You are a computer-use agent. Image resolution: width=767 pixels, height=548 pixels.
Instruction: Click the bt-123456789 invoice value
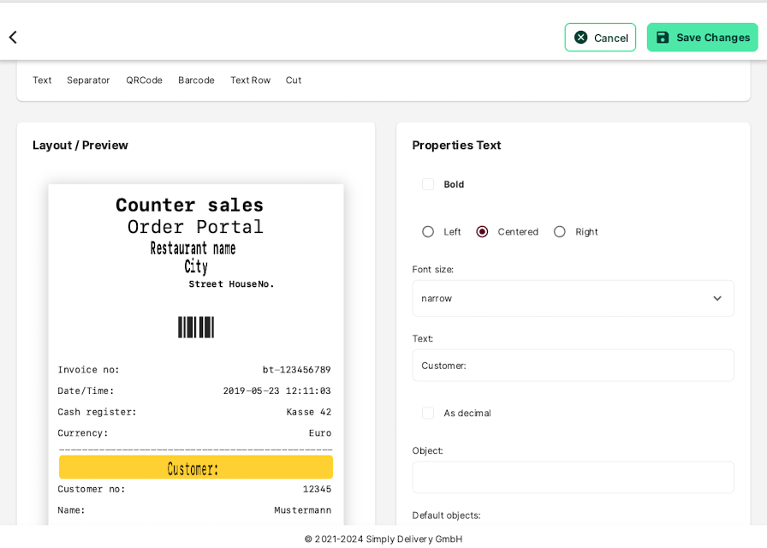(297, 370)
